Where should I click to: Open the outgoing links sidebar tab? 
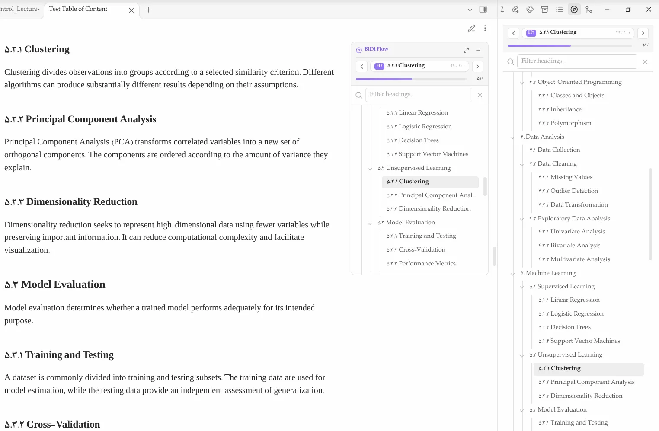coord(515,10)
